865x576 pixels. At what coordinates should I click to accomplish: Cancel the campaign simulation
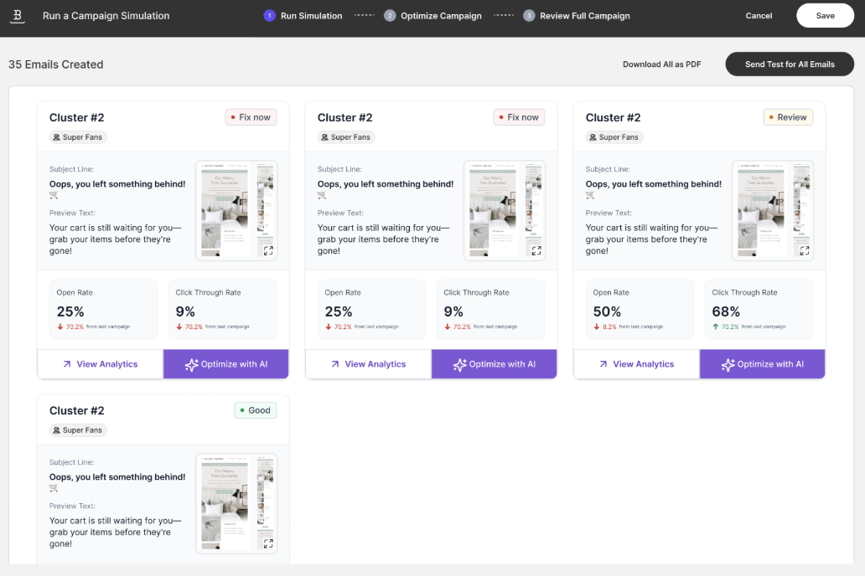tap(759, 16)
